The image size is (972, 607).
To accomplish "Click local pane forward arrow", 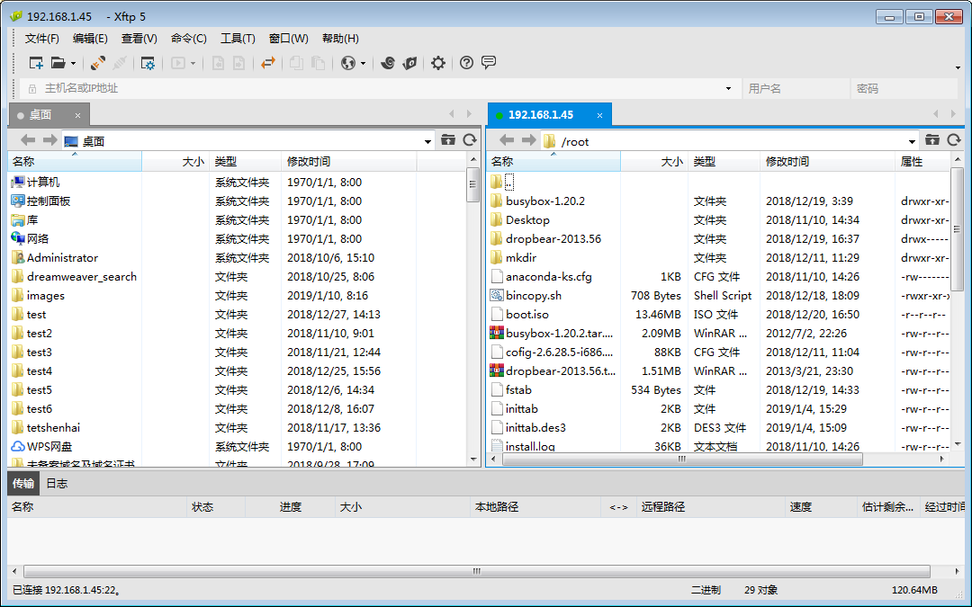I will (x=50, y=140).
